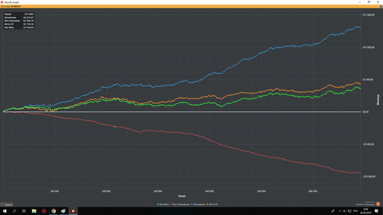Click the 200 000 hands axis label
Screen dimensions: 383x215
click(x=106, y=192)
